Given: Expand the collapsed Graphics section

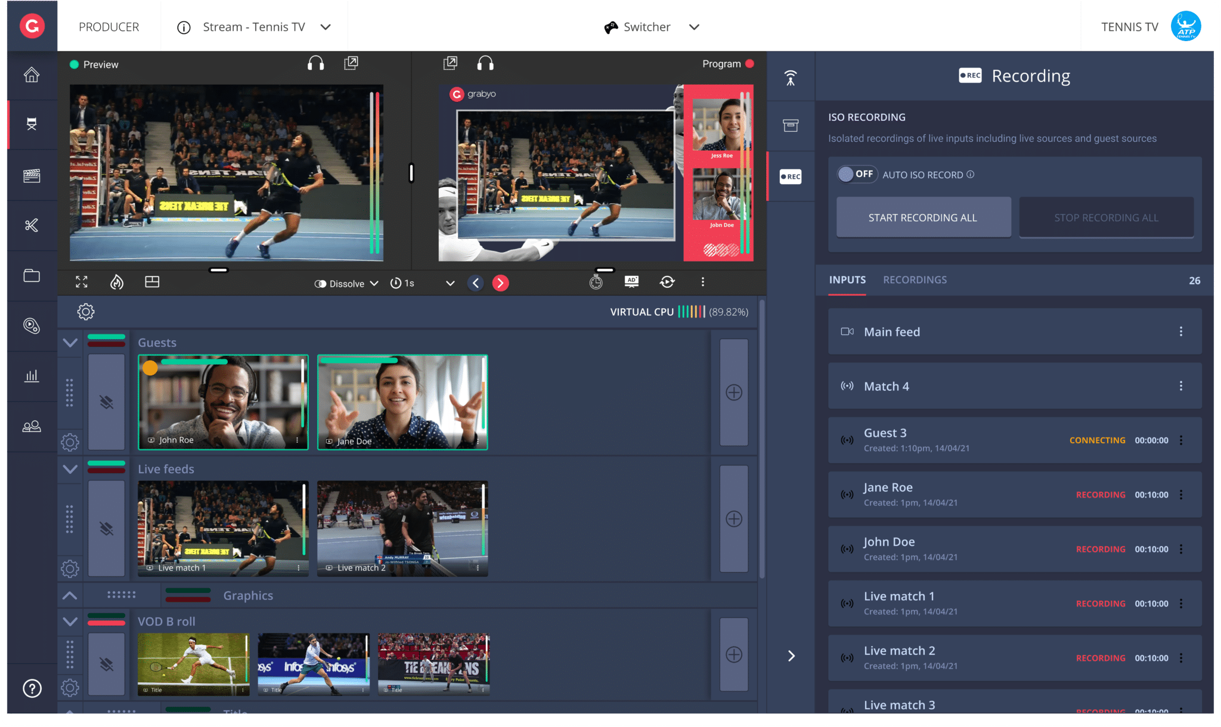Looking at the screenshot, I should [x=70, y=595].
